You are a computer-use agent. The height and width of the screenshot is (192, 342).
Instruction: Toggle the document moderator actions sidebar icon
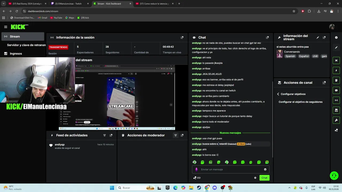336,80
